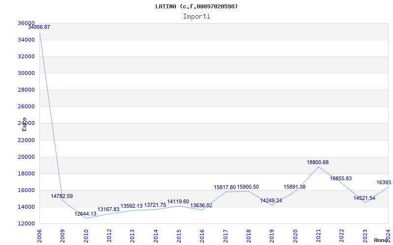This screenshot has height=245, width=393.
Task: Select the x-axis year 2018
Action: point(249,236)
